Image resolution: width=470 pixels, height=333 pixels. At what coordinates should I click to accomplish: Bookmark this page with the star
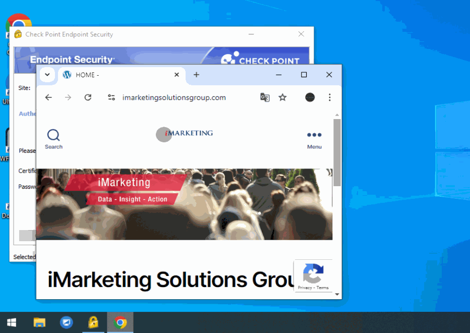tap(282, 97)
